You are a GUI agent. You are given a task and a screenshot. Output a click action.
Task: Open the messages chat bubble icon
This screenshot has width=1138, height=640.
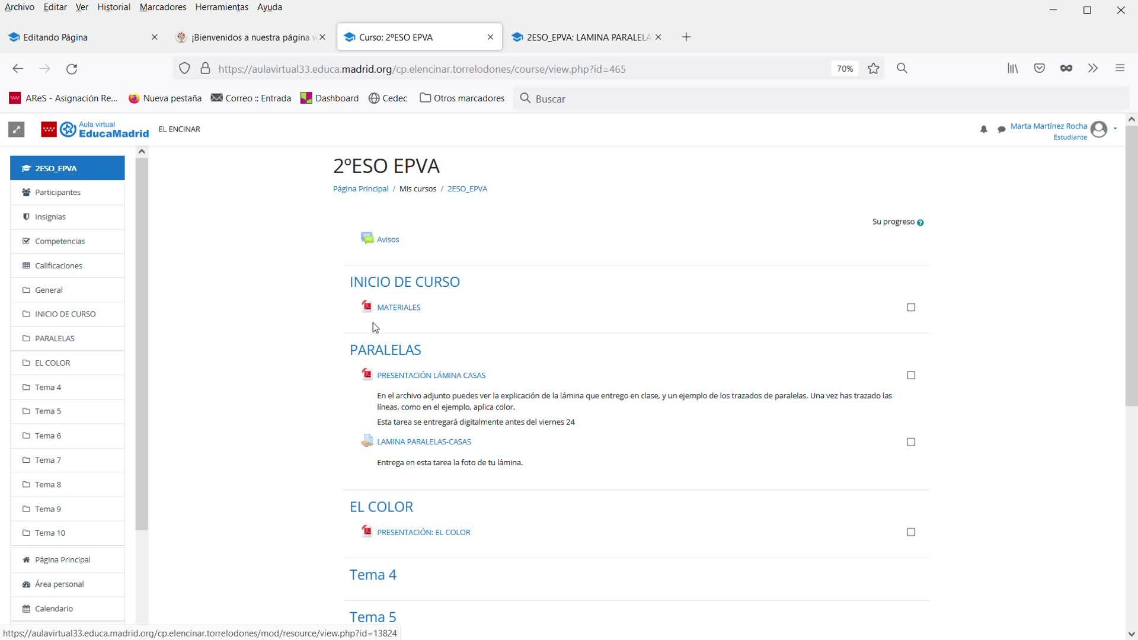click(1001, 129)
